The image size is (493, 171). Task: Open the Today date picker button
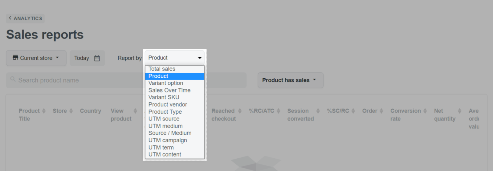pos(87,58)
